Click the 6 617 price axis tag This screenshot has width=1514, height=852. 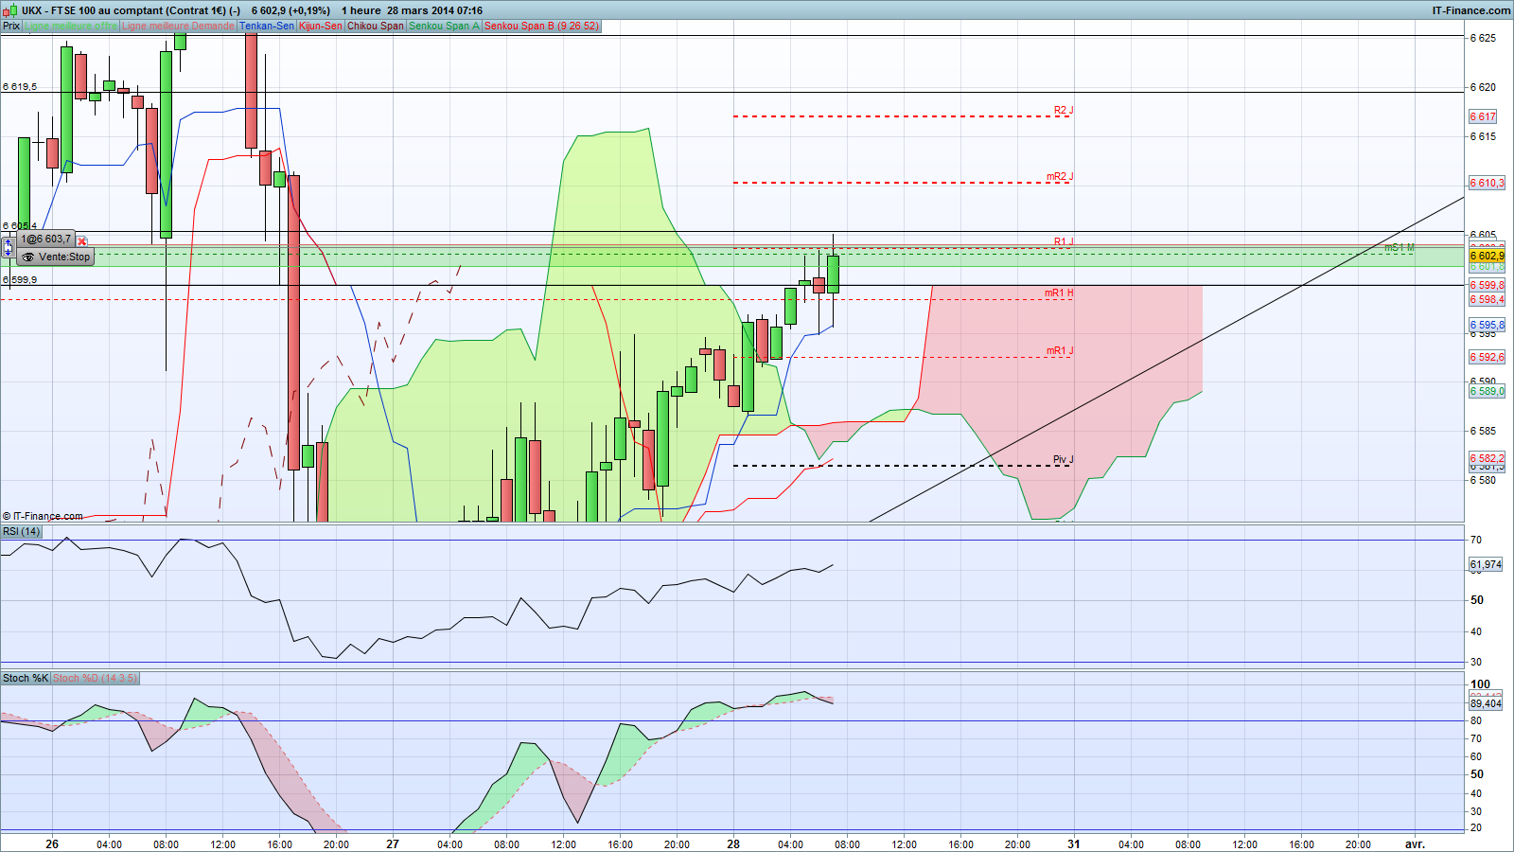point(1483,116)
